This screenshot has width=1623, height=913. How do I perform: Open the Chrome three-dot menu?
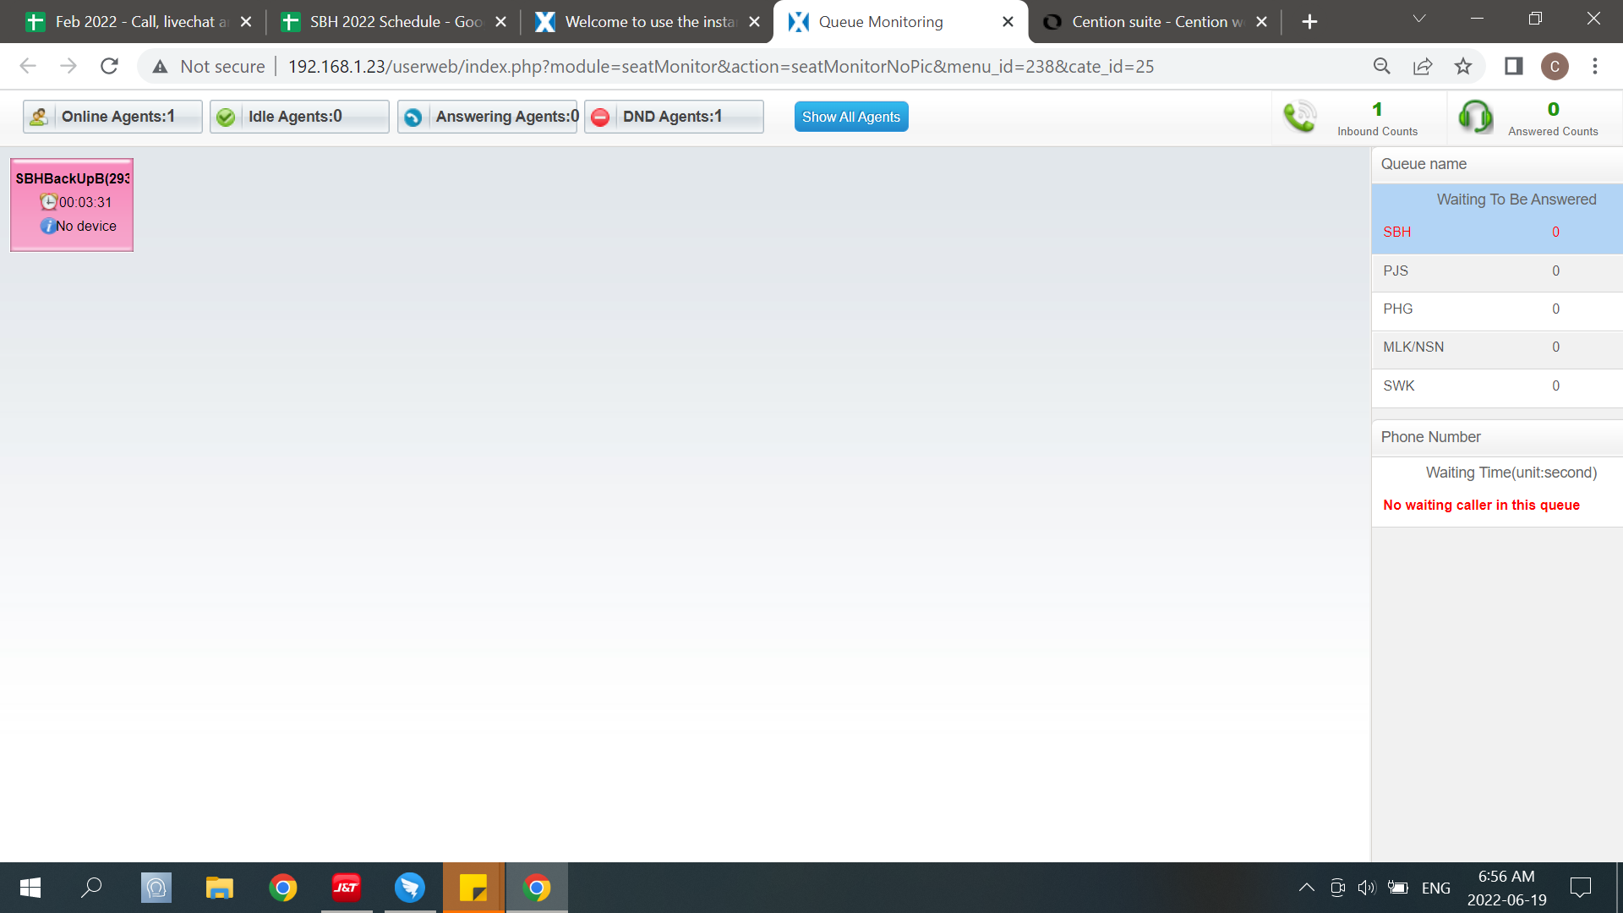1595,66
